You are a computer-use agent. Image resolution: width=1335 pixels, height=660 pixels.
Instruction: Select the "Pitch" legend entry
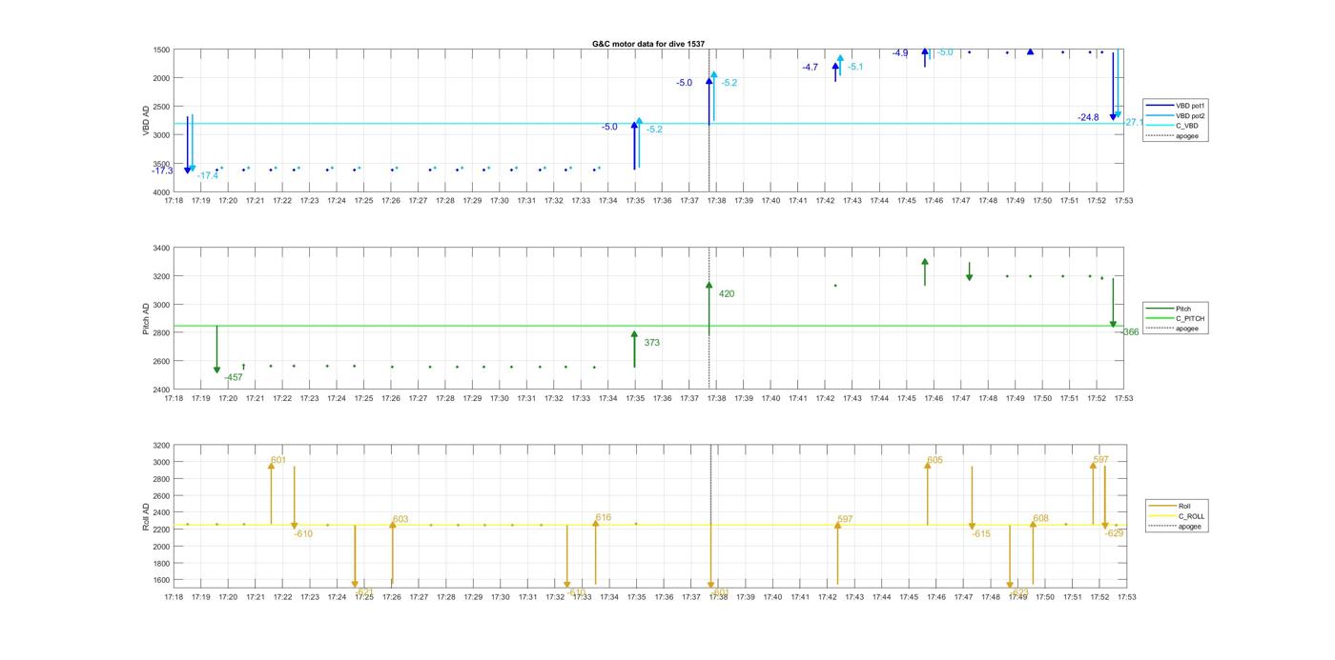(1175, 309)
